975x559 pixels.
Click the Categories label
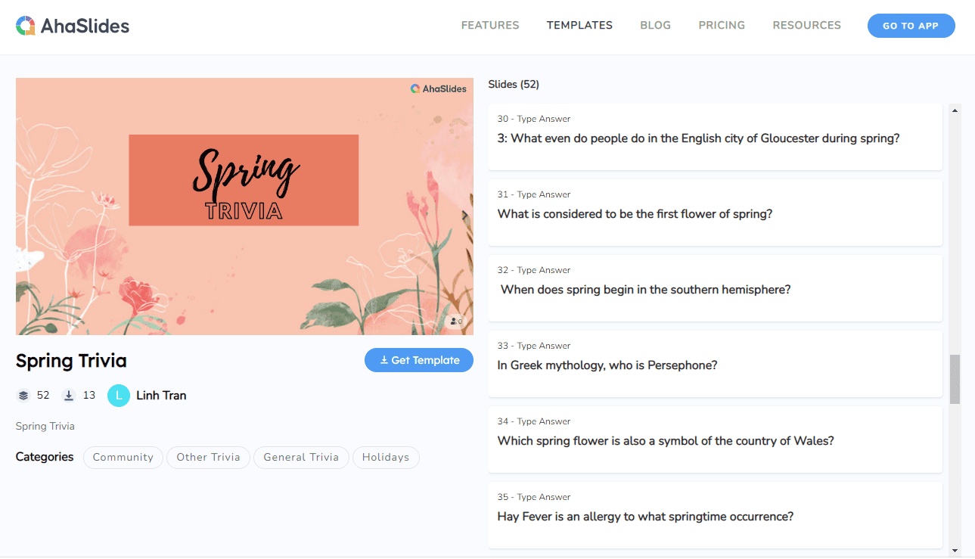click(x=45, y=457)
